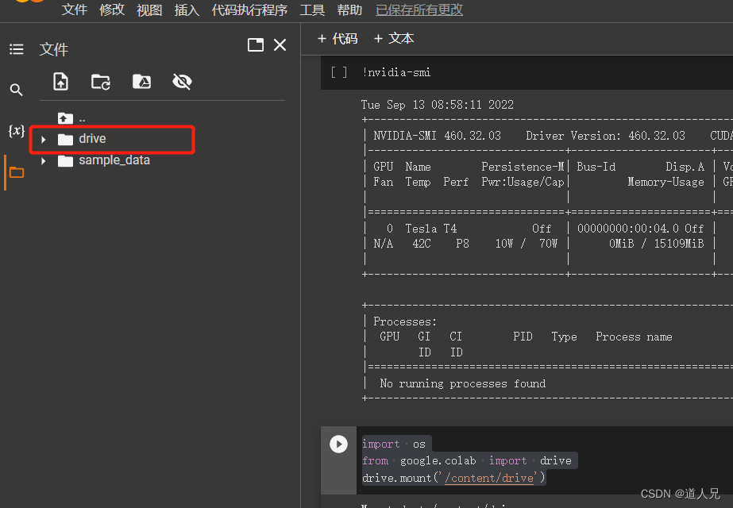733x508 pixels.
Task: Click 'Driver Version: 460.32.03' text
Action: click(x=605, y=136)
